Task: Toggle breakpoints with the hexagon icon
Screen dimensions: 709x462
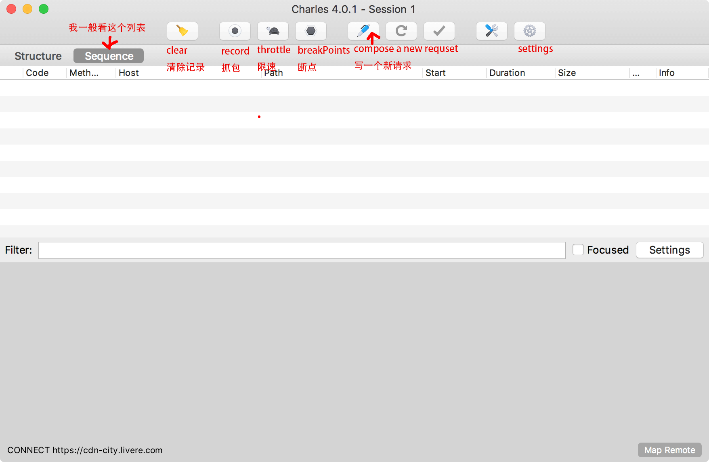Action: (x=310, y=31)
